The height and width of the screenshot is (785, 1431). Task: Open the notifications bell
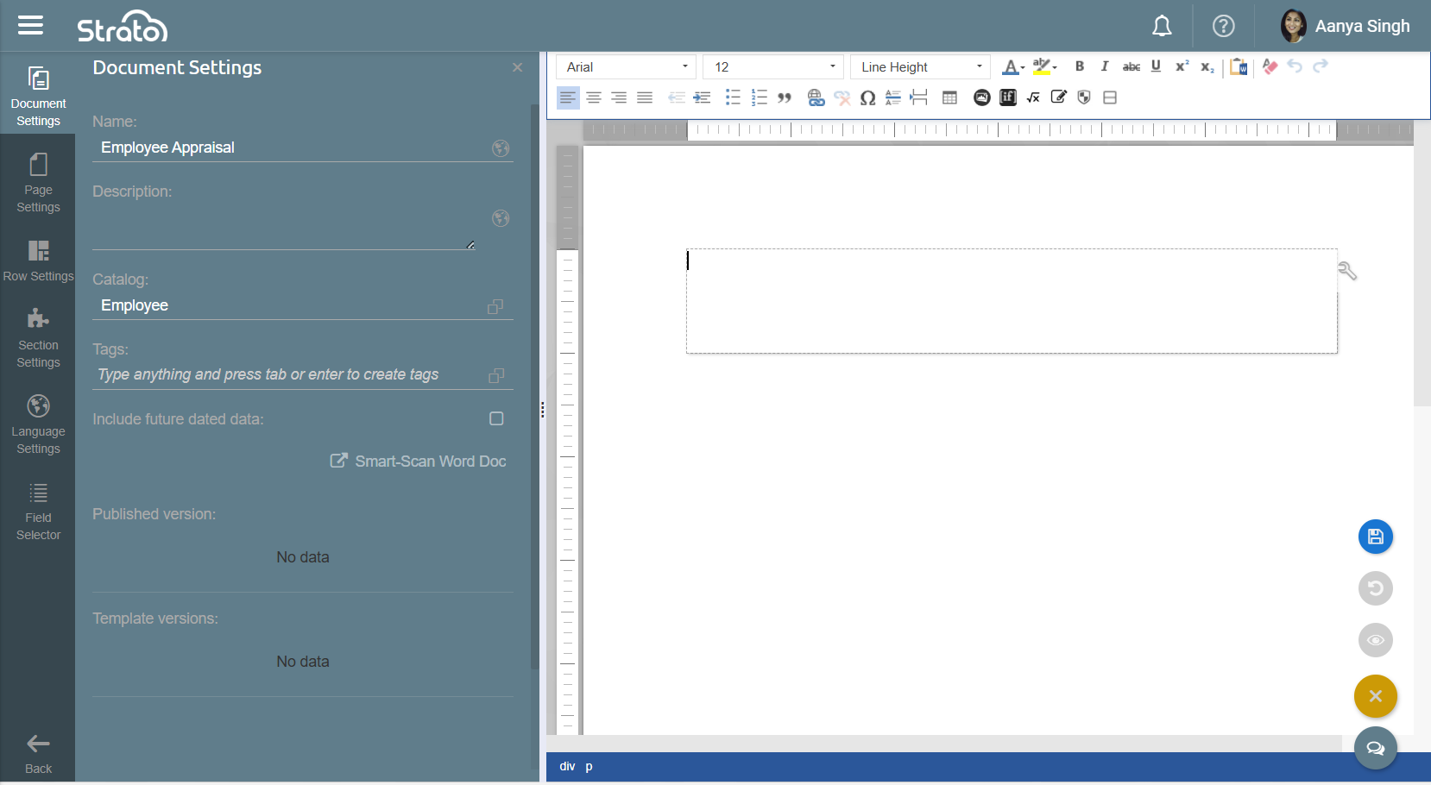point(1162,27)
